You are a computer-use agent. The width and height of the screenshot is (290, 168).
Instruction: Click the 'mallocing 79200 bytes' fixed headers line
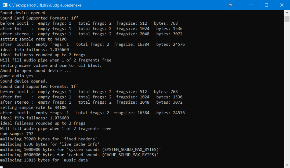point(49,139)
